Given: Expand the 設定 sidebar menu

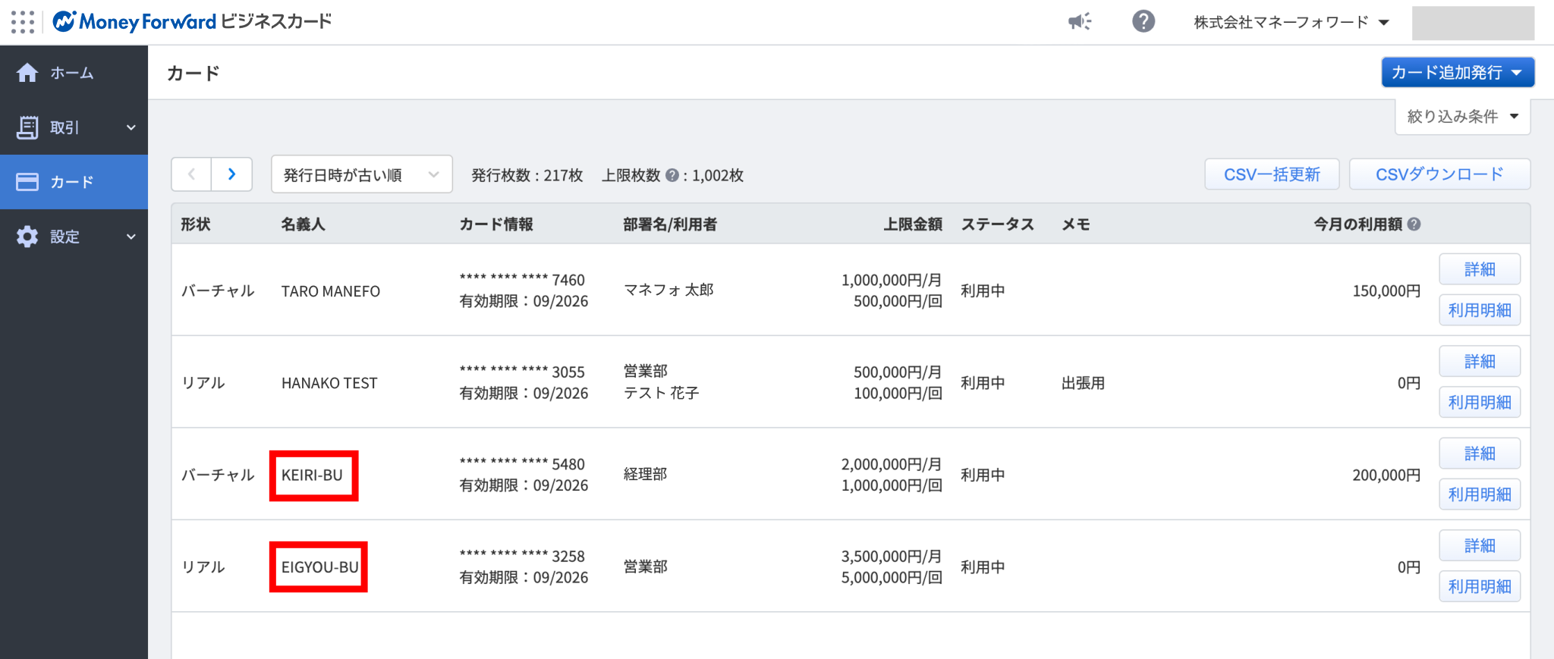Looking at the screenshot, I should 131,237.
